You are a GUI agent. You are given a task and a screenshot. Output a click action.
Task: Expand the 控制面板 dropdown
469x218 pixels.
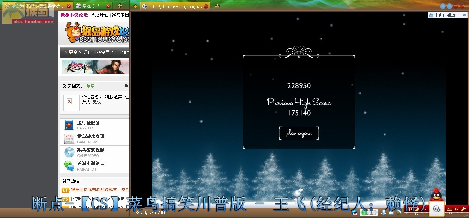tap(107, 52)
